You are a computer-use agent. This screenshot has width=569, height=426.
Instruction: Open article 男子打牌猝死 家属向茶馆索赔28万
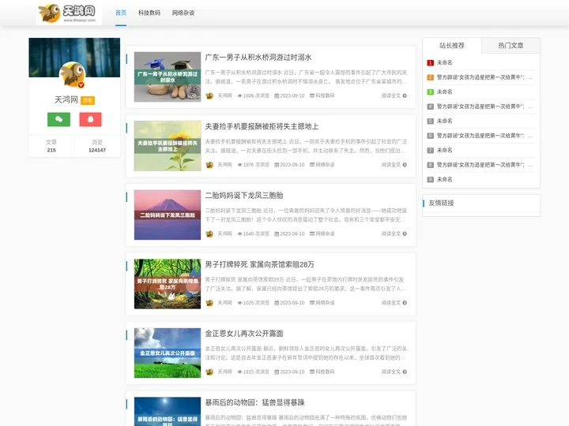259,264
